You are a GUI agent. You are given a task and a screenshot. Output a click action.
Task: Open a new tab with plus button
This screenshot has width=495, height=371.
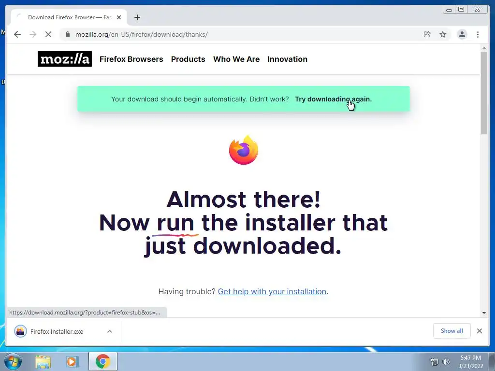[x=137, y=17]
